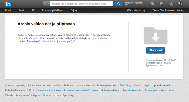
Task: Open Informace o LinkedIn link
Action: point(39,86)
